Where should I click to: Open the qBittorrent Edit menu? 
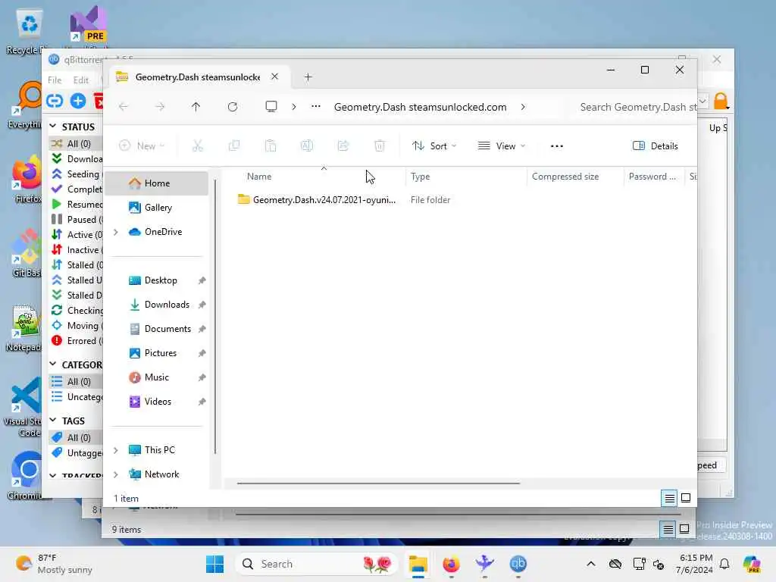80,80
